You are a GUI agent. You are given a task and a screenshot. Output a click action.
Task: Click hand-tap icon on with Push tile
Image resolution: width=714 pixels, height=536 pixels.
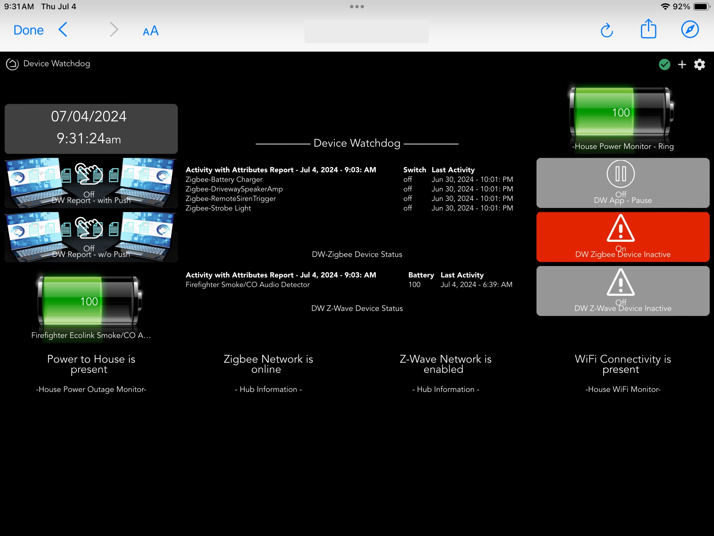tap(89, 173)
